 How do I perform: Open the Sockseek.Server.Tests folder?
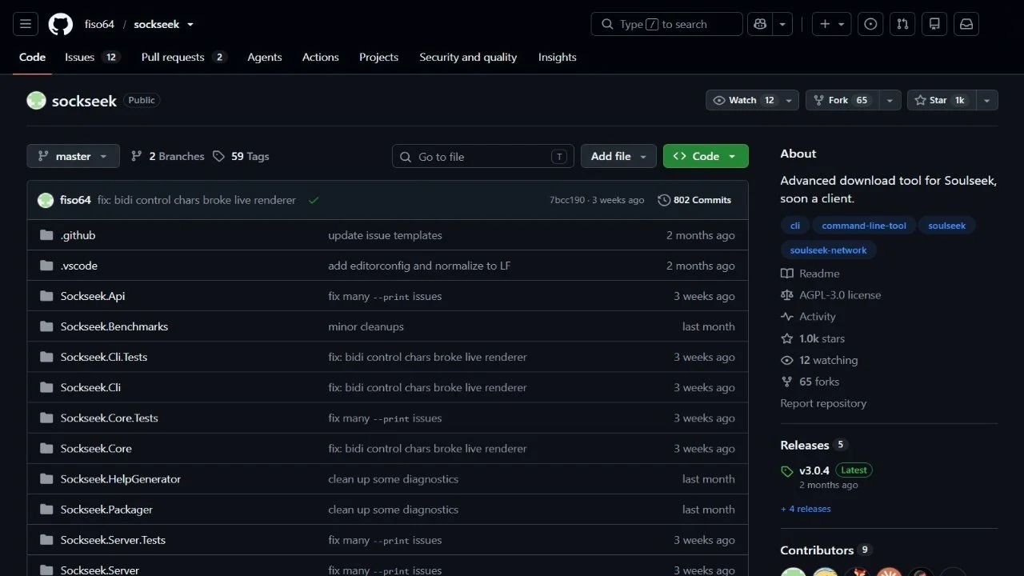click(x=113, y=539)
